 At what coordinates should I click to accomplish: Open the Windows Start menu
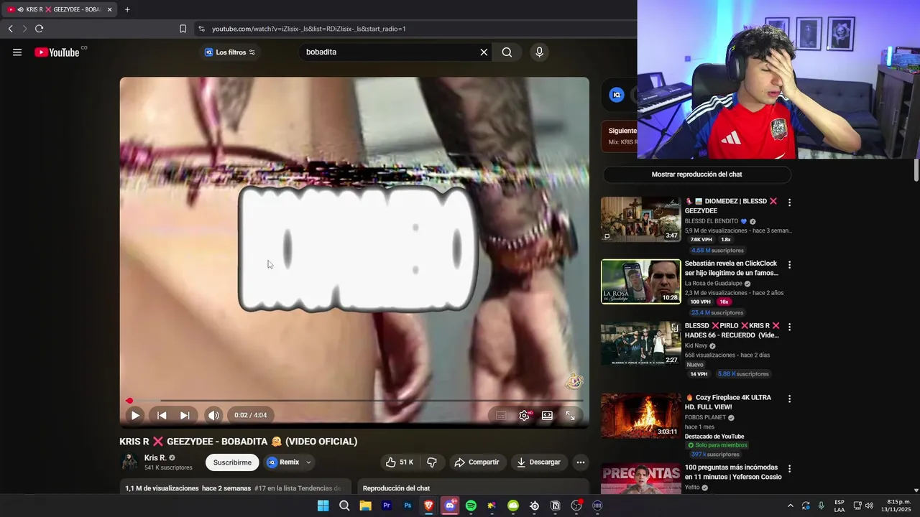[323, 506]
